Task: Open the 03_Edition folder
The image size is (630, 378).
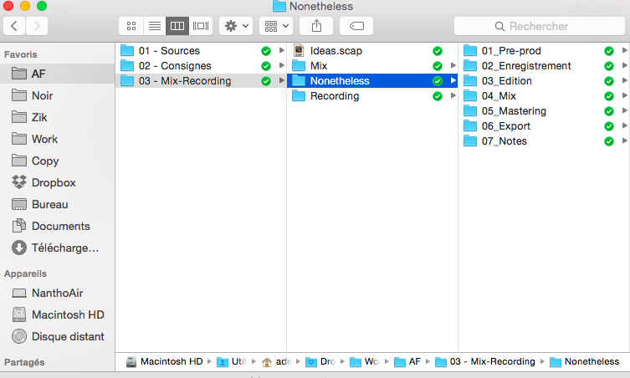Action: [x=544, y=81]
